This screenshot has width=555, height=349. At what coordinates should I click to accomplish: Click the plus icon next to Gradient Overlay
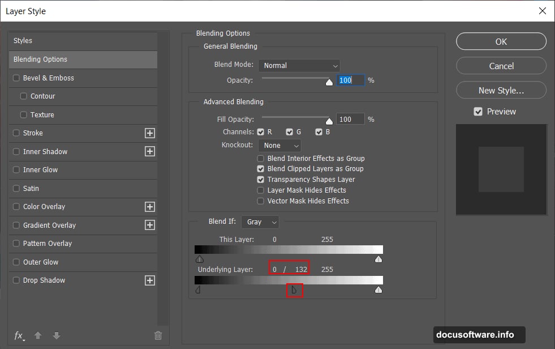tap(150, 225)
